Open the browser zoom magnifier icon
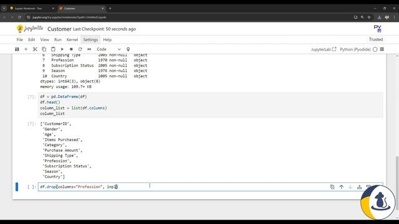Viewport: 399px width, 224px height. tap(362, 17)
